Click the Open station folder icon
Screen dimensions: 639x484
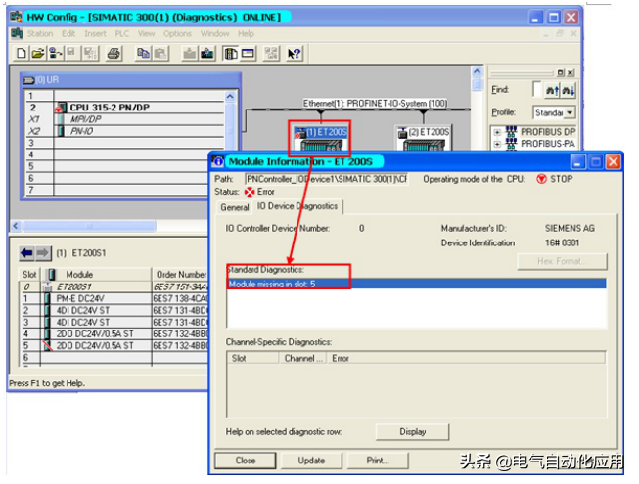tap(37, 53)
